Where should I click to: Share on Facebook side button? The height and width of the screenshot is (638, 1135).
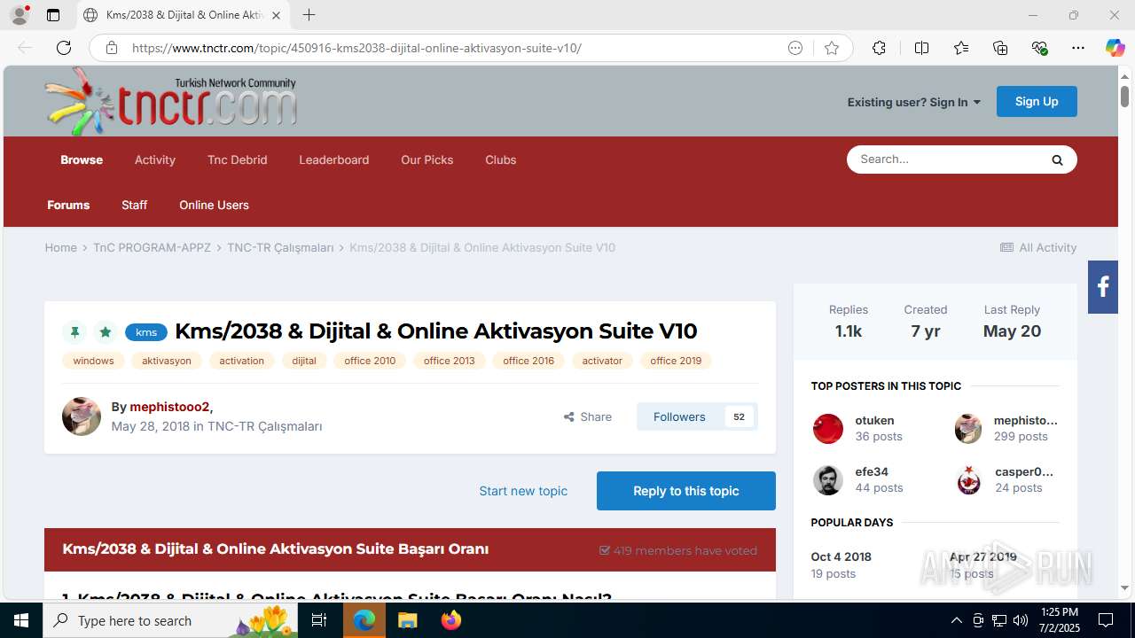point(1103,287)
